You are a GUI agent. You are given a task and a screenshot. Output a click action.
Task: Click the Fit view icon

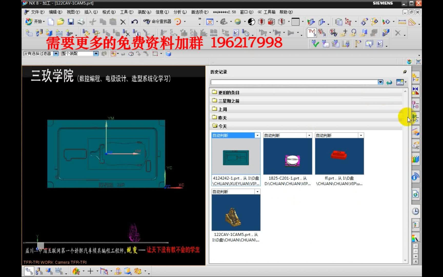[210, 22]
